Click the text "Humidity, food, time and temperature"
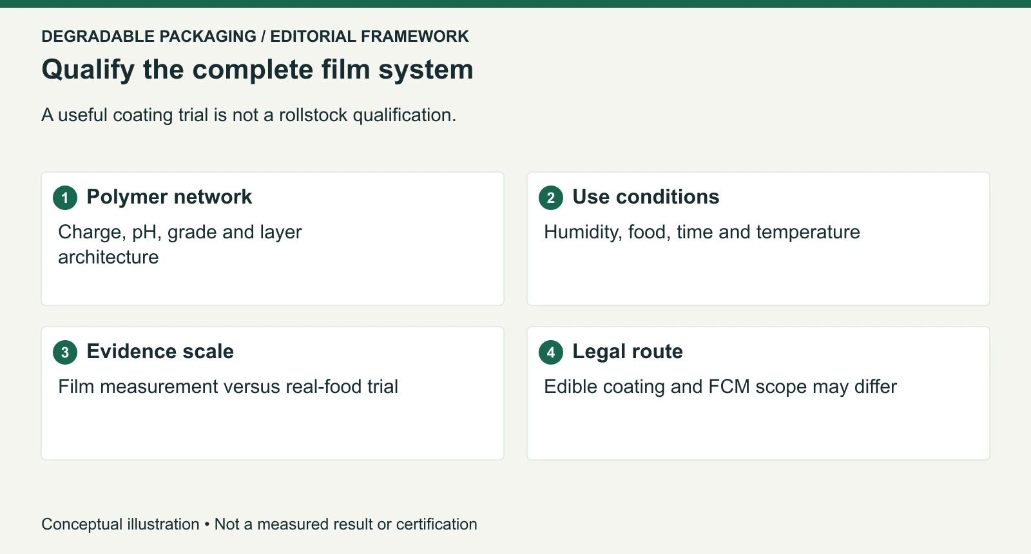This screenshot has height=554, width=1031. (702, 232)
